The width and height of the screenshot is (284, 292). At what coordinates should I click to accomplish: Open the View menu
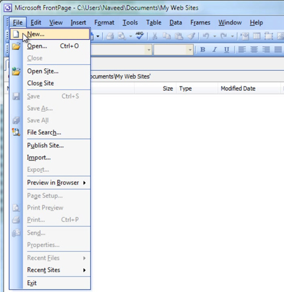tap(56, 23)
